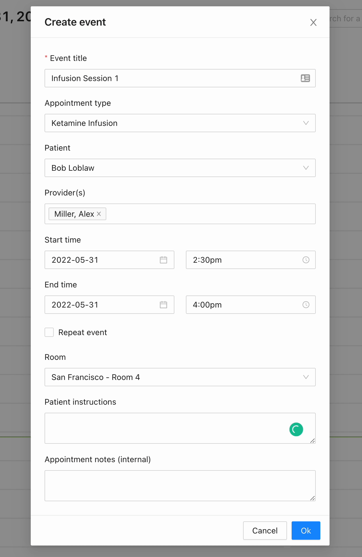Expand the Appointment type dropdown

click(180, 123)
